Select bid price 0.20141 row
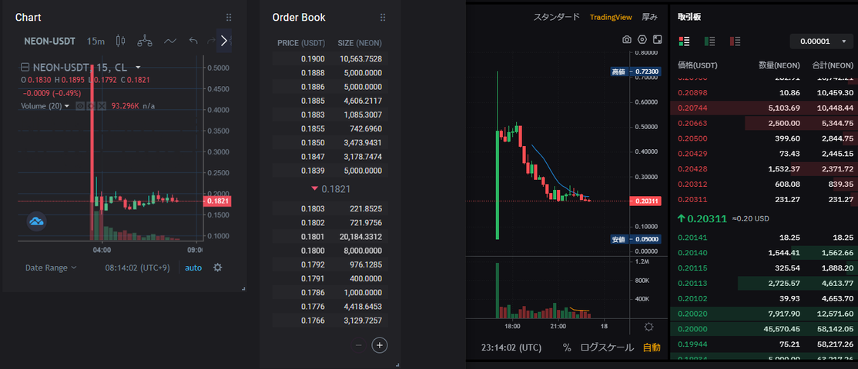Viewport: 858px width, 369px height. (764, 238)
